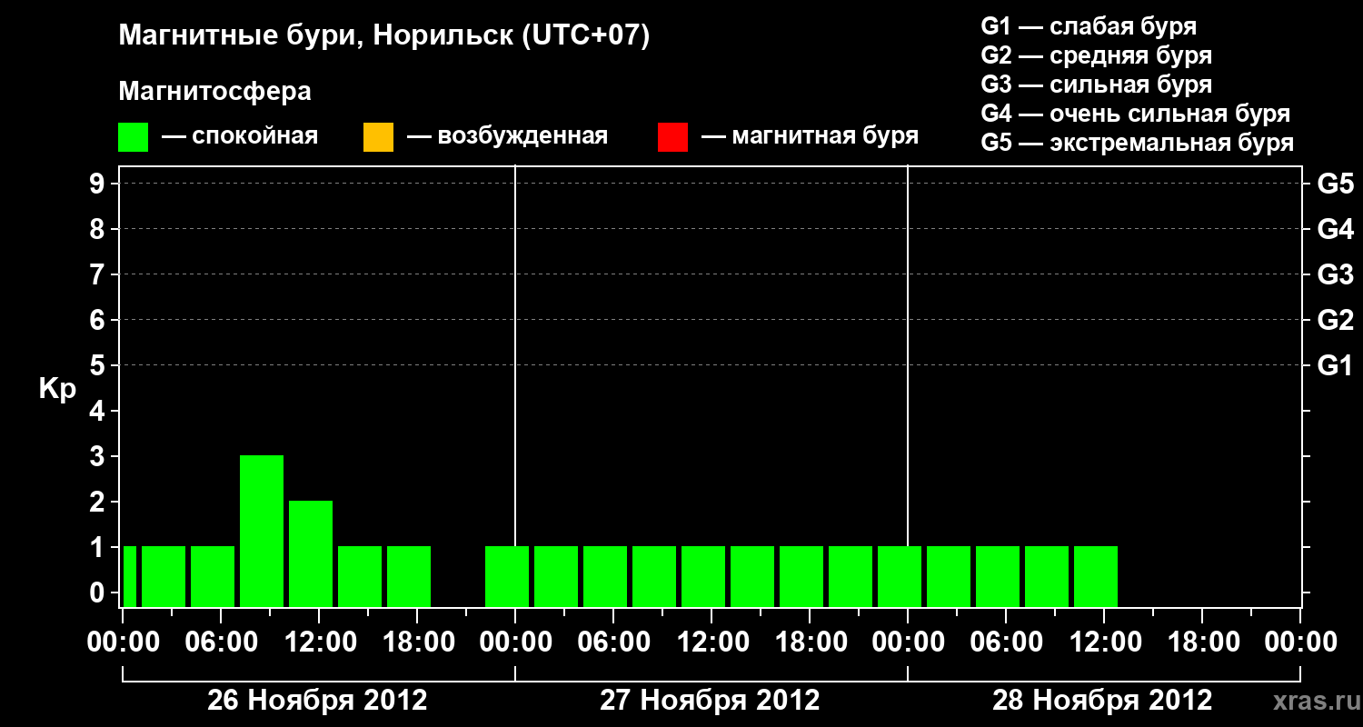
Task: Click the '26 Ноября 2012' date label
Action: click(317, 701)
